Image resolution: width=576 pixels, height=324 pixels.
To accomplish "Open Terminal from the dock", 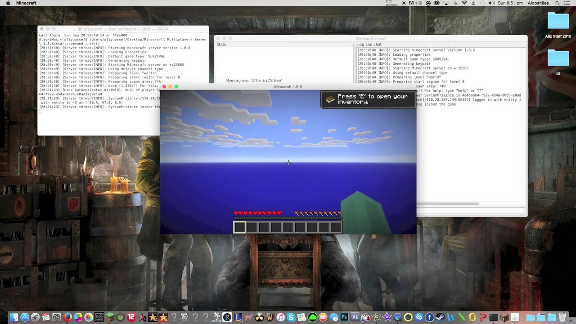I will click(x=493, y=317).
